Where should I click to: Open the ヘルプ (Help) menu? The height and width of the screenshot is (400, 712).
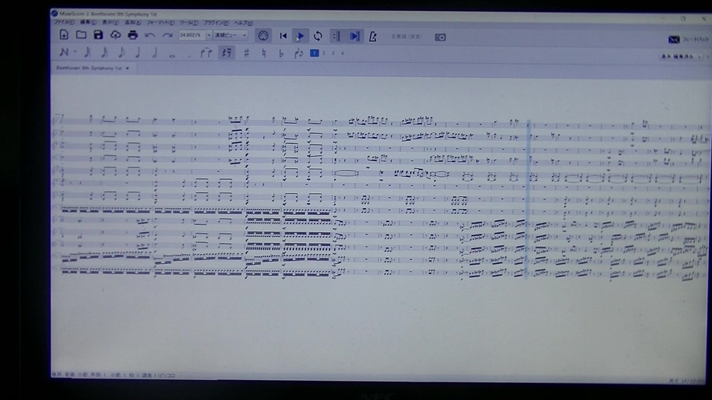243,23
